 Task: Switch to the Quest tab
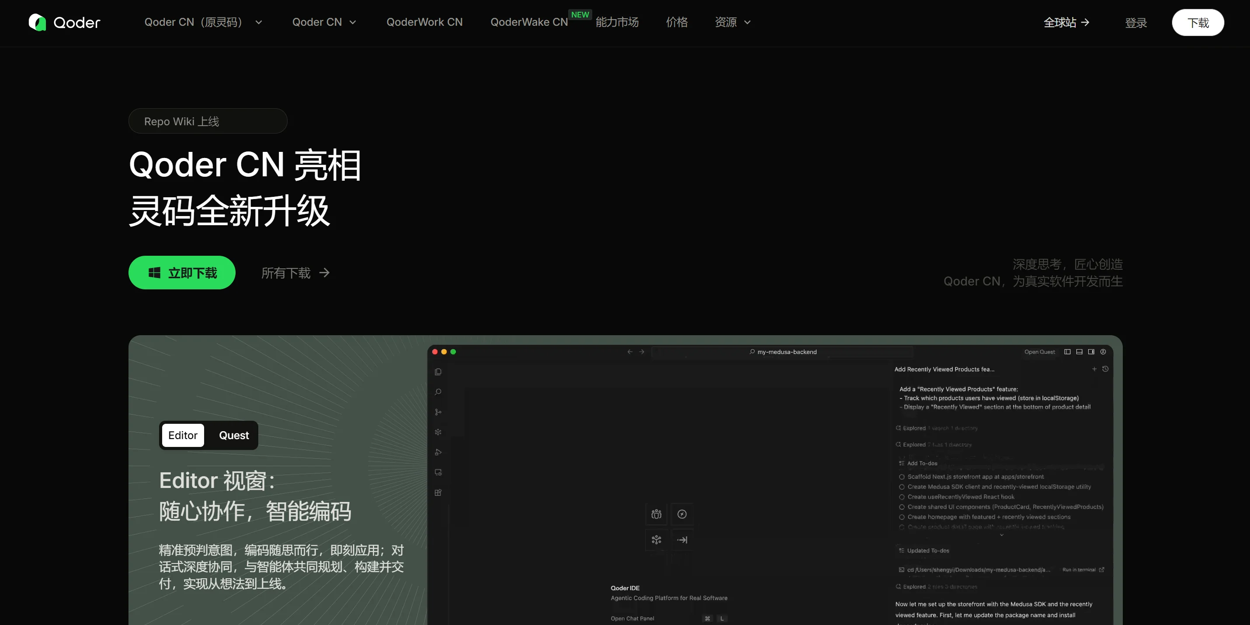tap(234, 435)
